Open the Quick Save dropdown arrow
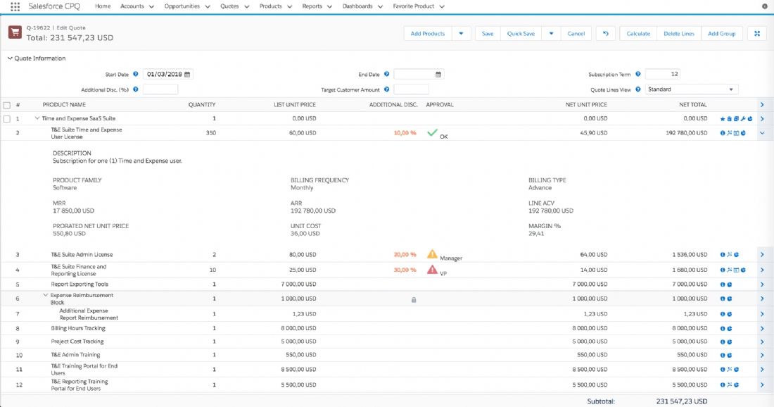Viewport: 774px width, 407px height. pos(552,34)
